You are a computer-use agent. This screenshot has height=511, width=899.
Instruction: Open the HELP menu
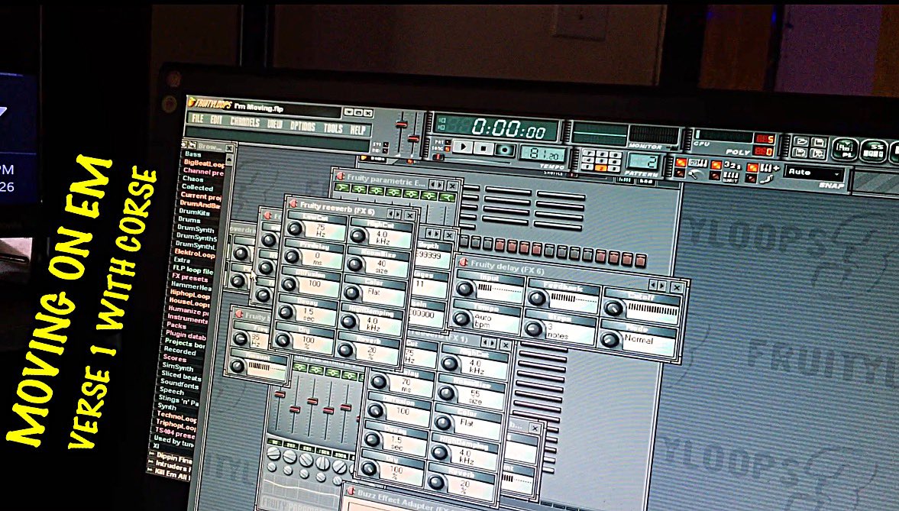(357, 130)
